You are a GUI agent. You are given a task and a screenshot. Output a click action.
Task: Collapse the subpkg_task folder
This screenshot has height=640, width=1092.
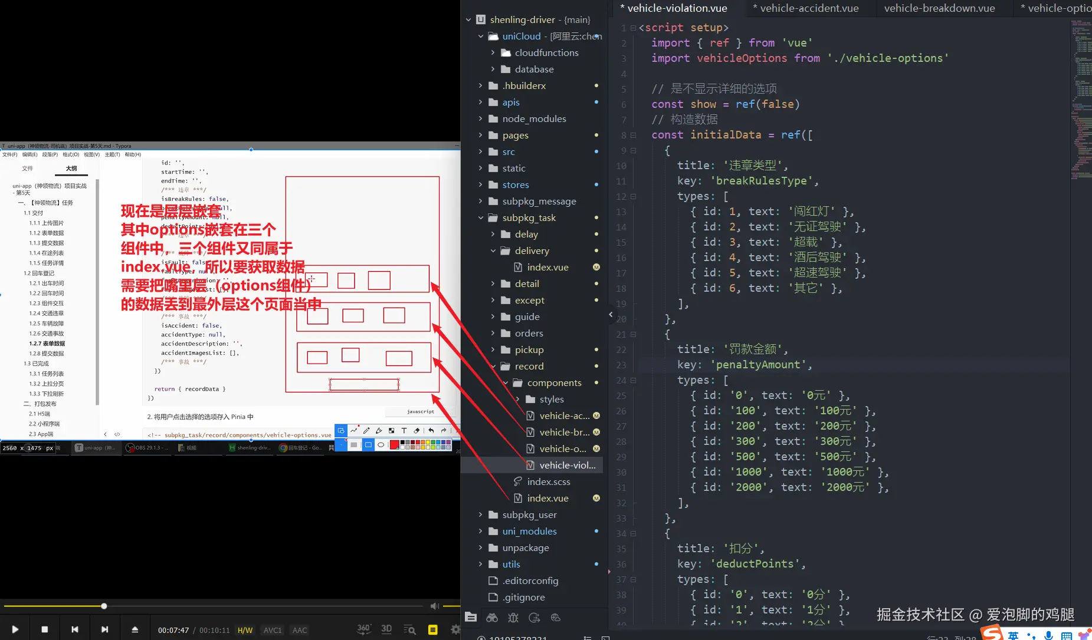point(481,217)
